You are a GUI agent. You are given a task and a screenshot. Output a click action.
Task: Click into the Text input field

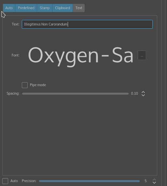tap(87, 24)
